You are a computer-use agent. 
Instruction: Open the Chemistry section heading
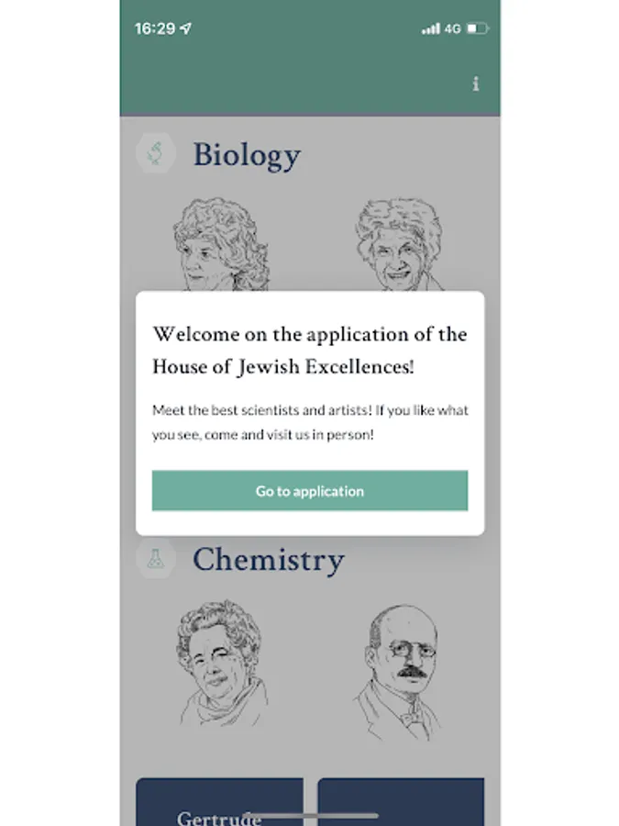tap(268, 559)
